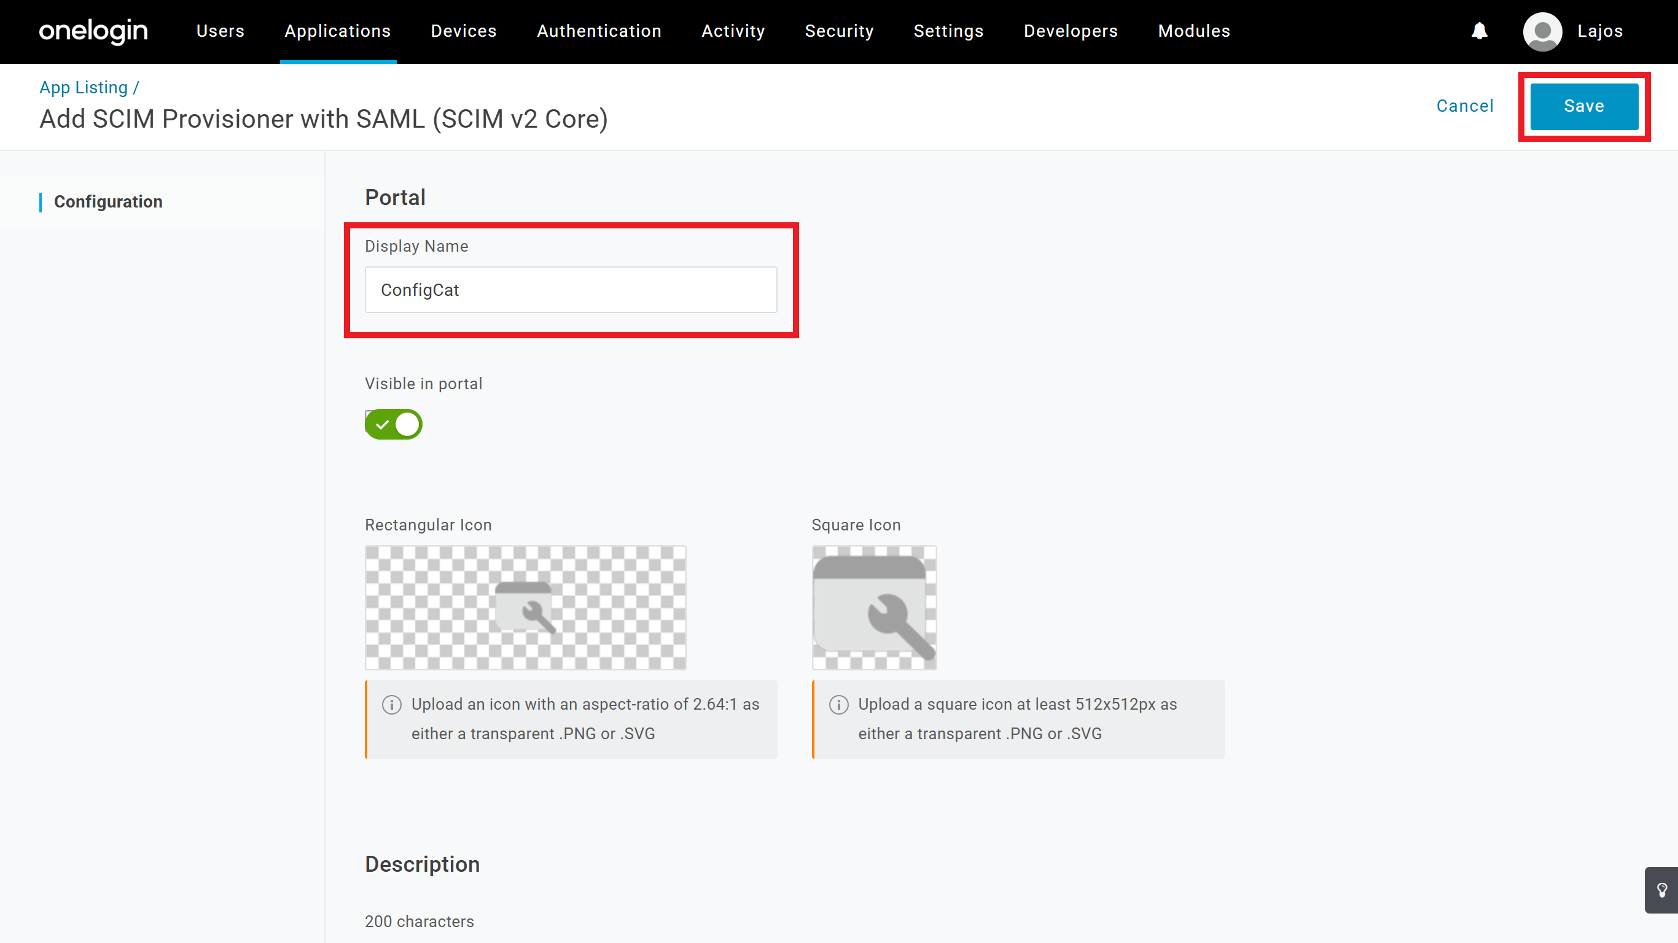
Task: Click the square icon info symbol
Action: pyautogui.click(x=838, y=705)
